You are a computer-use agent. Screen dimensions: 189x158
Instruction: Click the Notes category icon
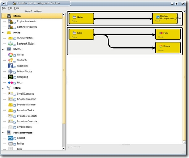[x=9, y=33]
